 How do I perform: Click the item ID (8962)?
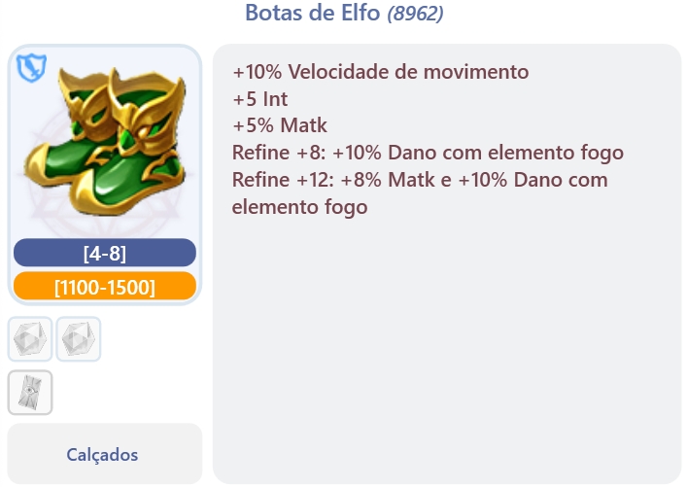[x=415, y=14]
